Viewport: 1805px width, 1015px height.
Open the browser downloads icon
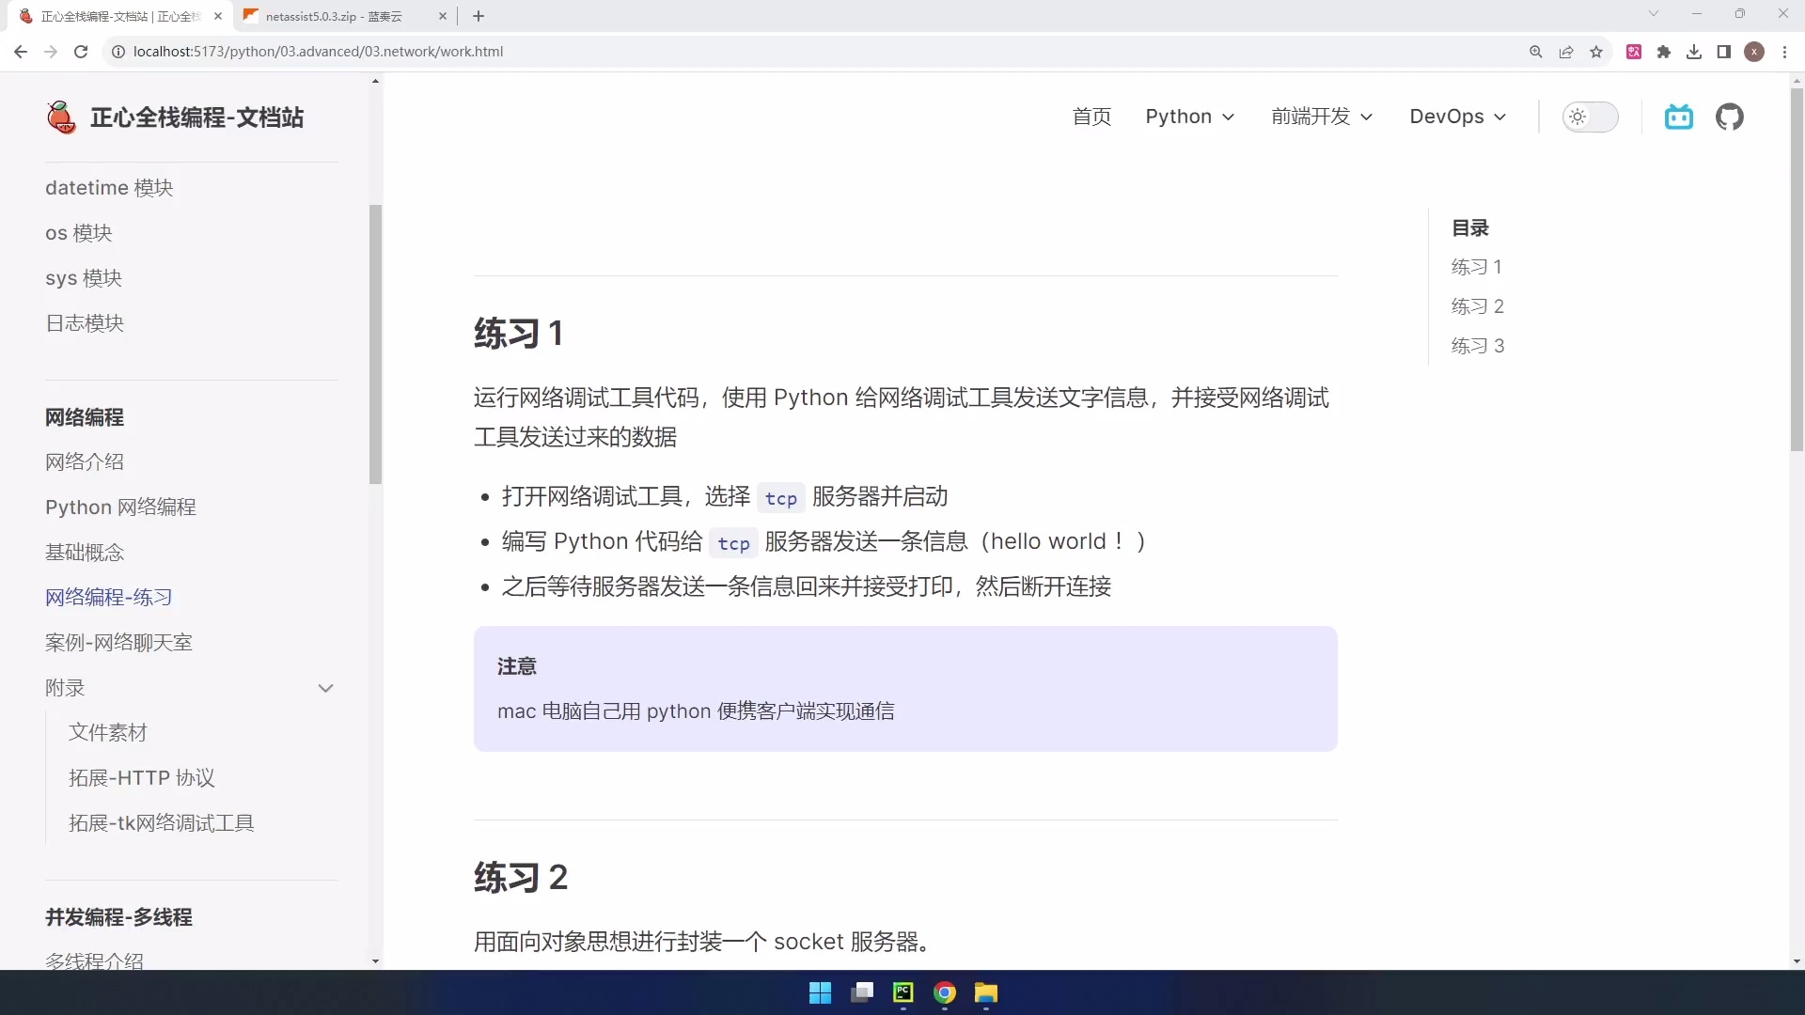[x=1694, y=52]
